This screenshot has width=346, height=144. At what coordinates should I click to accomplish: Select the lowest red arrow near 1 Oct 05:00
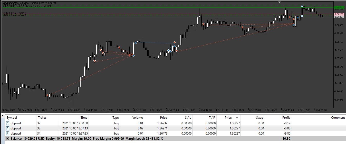point(47,95)
